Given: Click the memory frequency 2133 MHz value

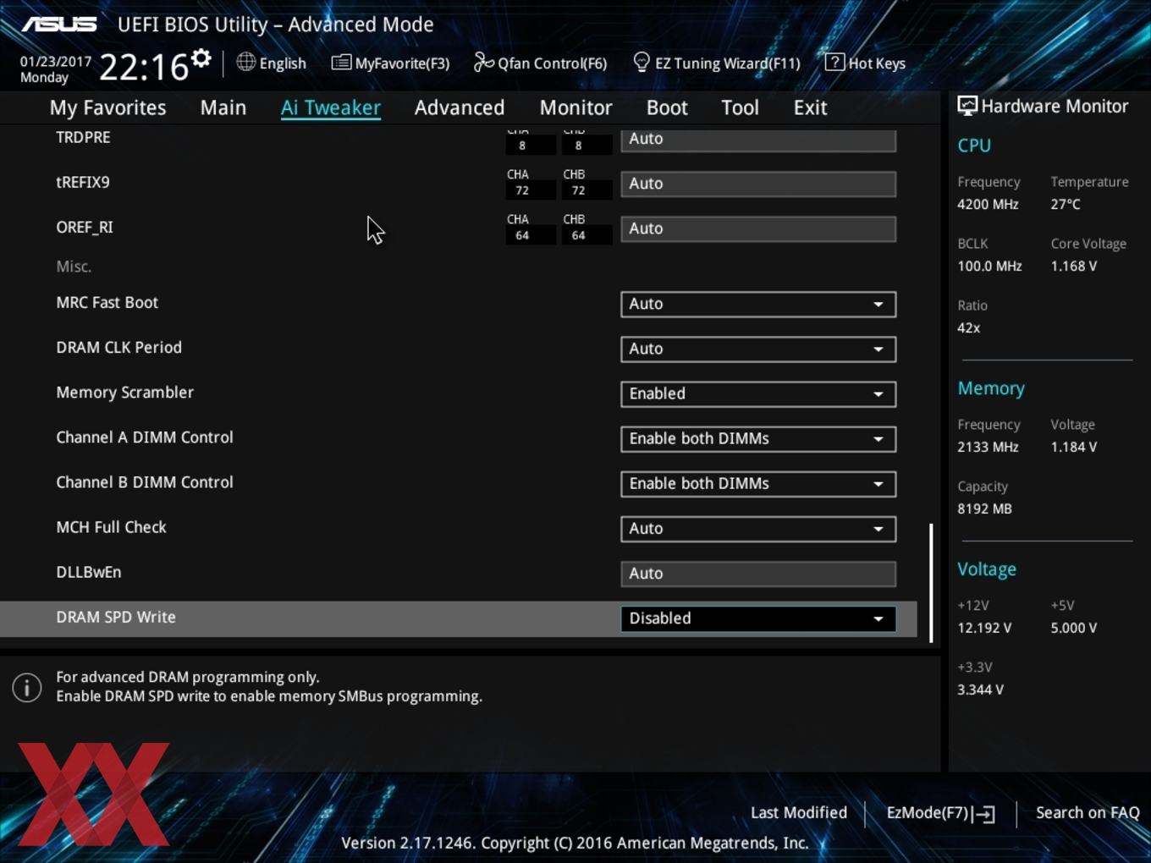Looking at the screenshot, I should coord(988,447).
